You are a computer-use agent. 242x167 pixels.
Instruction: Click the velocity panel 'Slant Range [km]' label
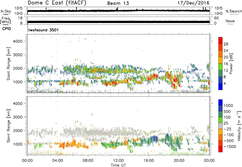coord(9,126)
